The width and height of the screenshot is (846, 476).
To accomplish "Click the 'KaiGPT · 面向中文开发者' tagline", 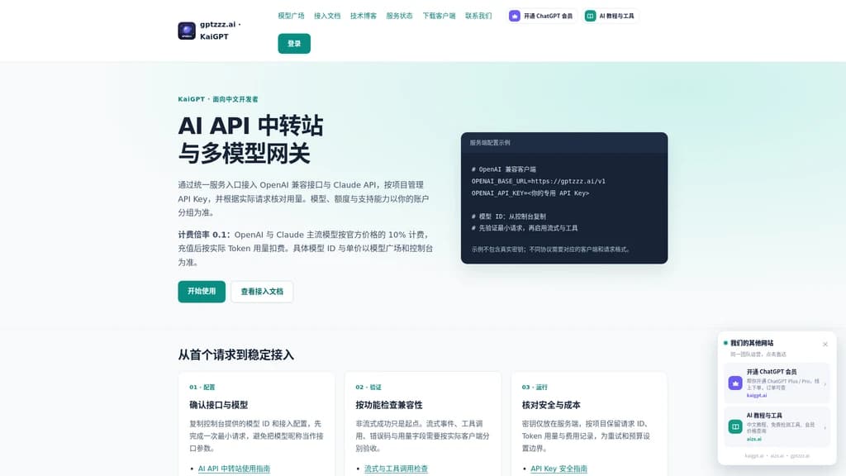I will tap(218, 99).
